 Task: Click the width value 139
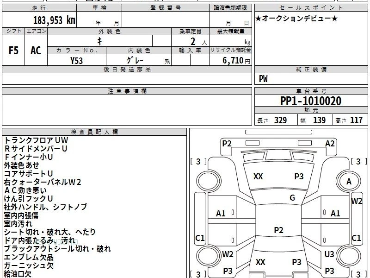coord(319,120)
